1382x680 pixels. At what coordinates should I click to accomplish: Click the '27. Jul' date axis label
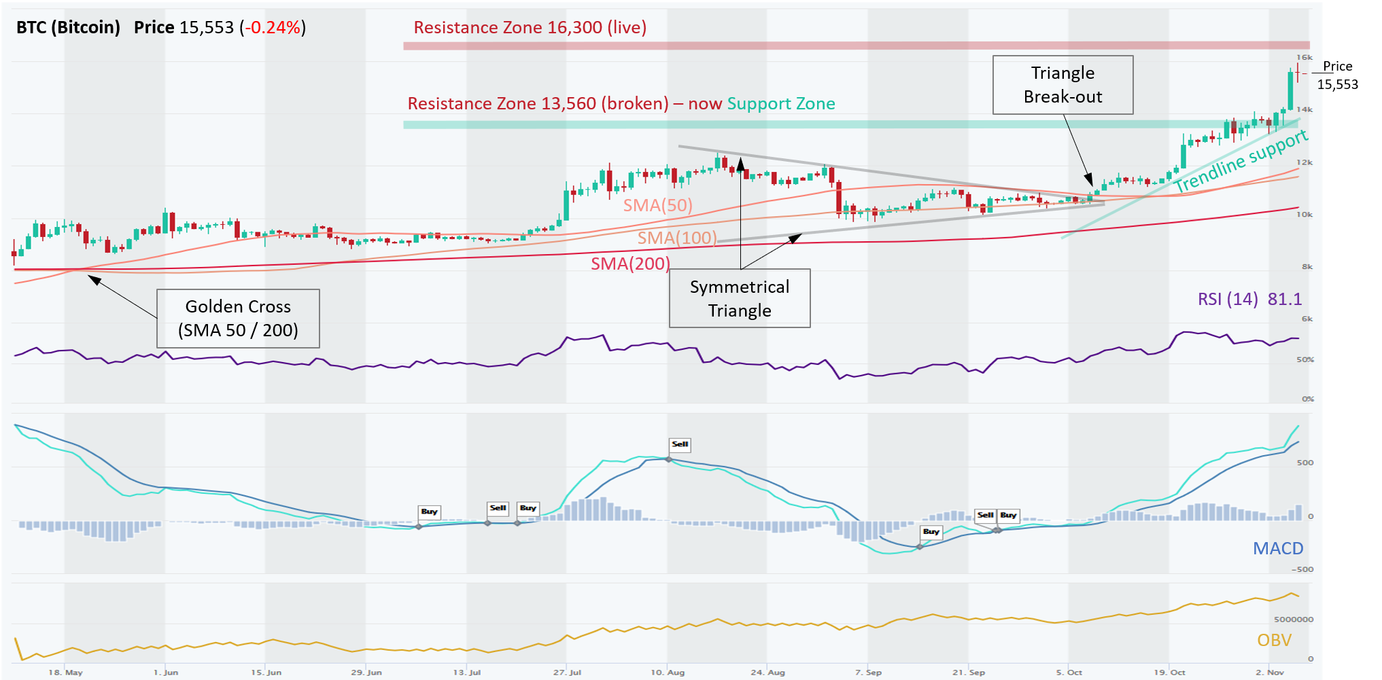pyautogui.click(x=567, y=673)
